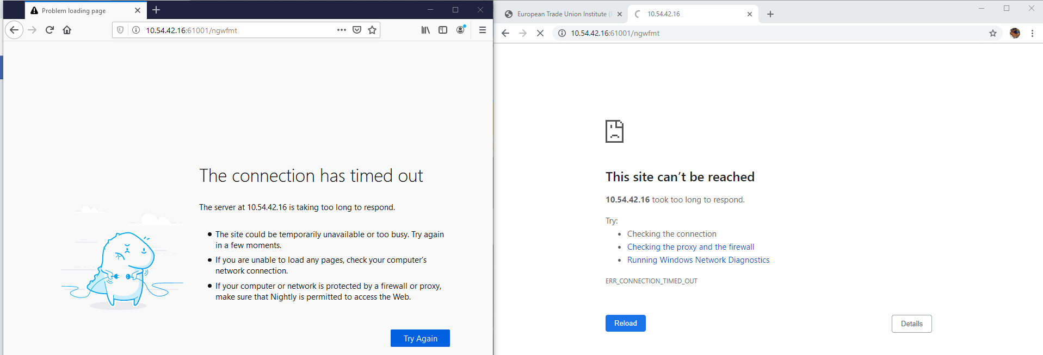Bookmark this page with Chrome star

[x=993, y=33]
